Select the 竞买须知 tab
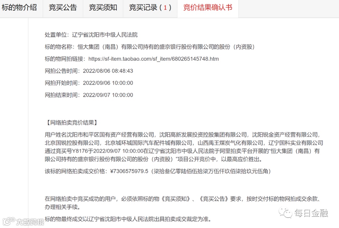339x228 pixels. [103, 8]
